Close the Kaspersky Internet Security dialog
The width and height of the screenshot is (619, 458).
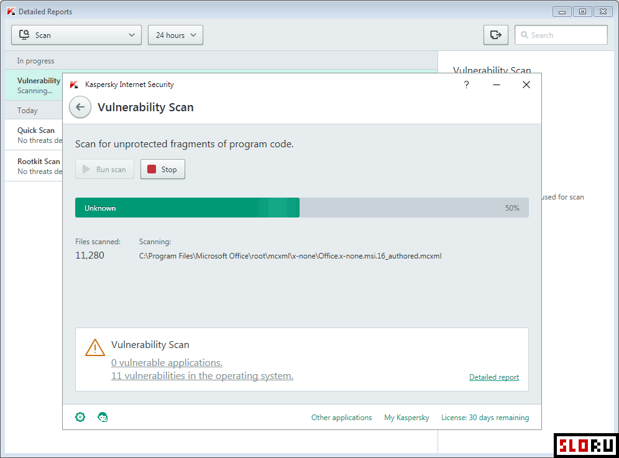click(x=526, y=85)
